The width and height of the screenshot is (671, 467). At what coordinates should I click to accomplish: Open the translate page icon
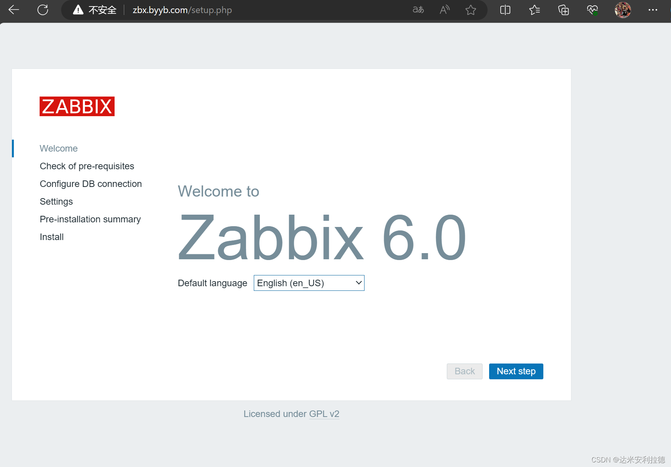click(418, 10)
